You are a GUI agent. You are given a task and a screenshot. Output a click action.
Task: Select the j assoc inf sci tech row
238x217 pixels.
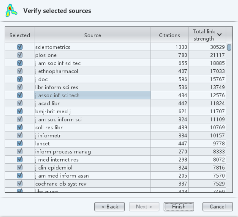[x=92, y=95]
